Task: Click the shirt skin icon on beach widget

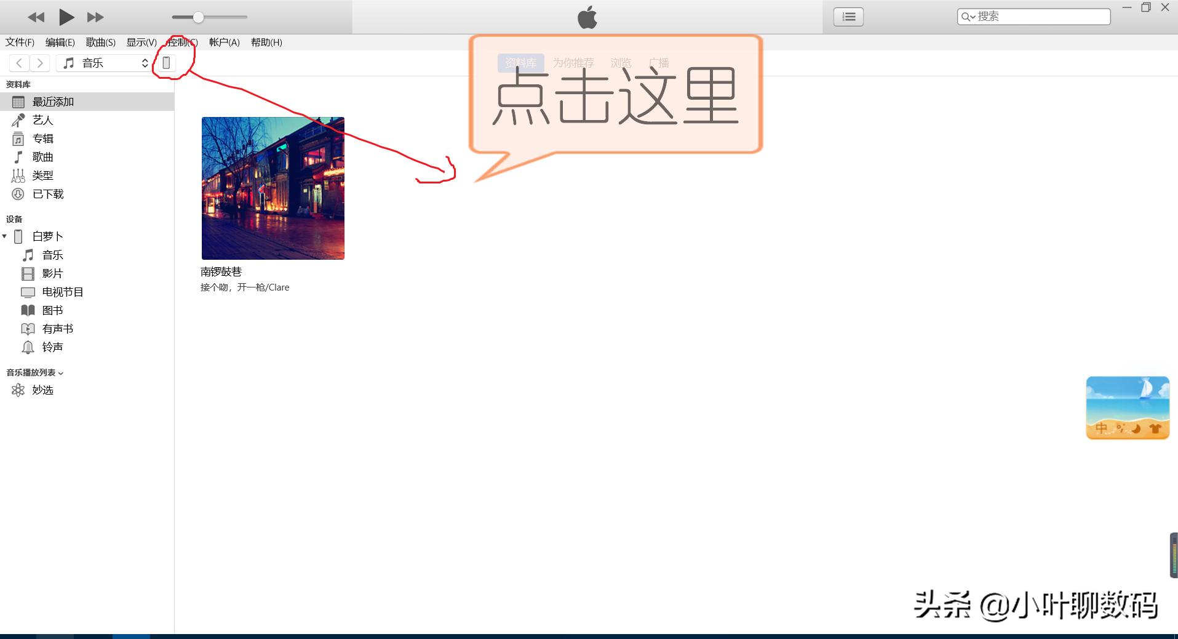Action: point(1155,428)
